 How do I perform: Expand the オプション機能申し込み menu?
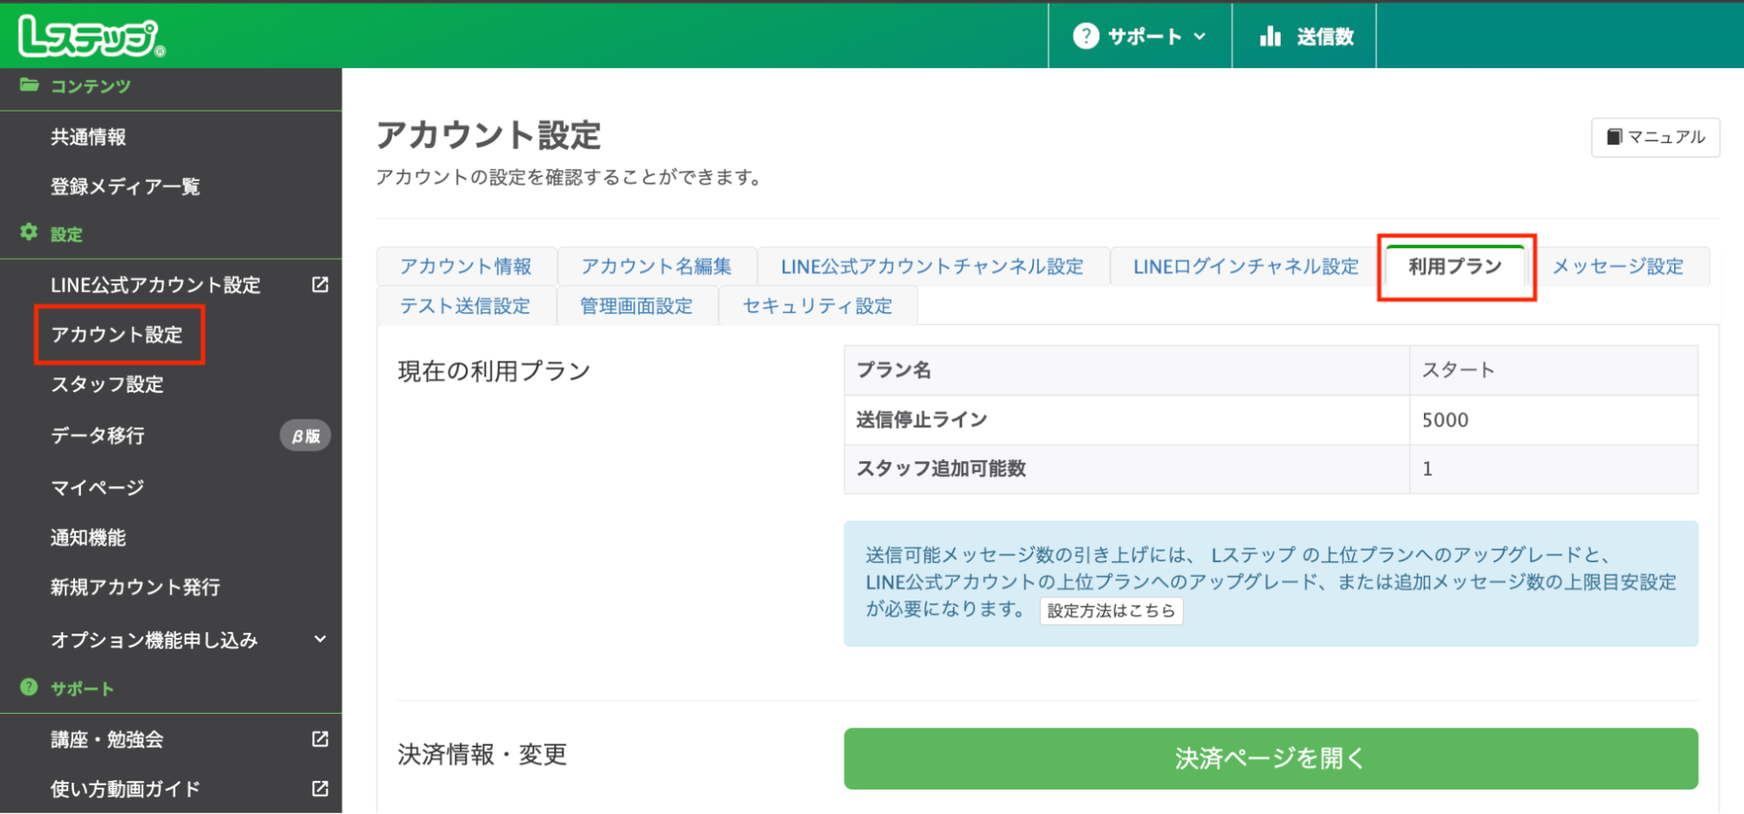319,639
